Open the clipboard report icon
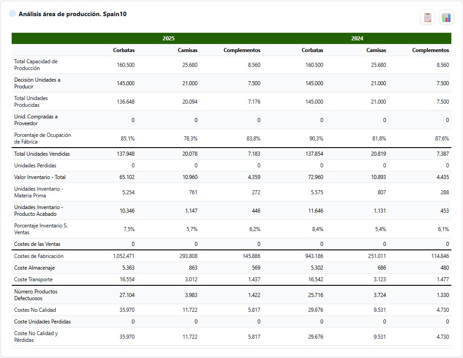The width and height of the screenshot is (463, 358). (x=427, y=17)
